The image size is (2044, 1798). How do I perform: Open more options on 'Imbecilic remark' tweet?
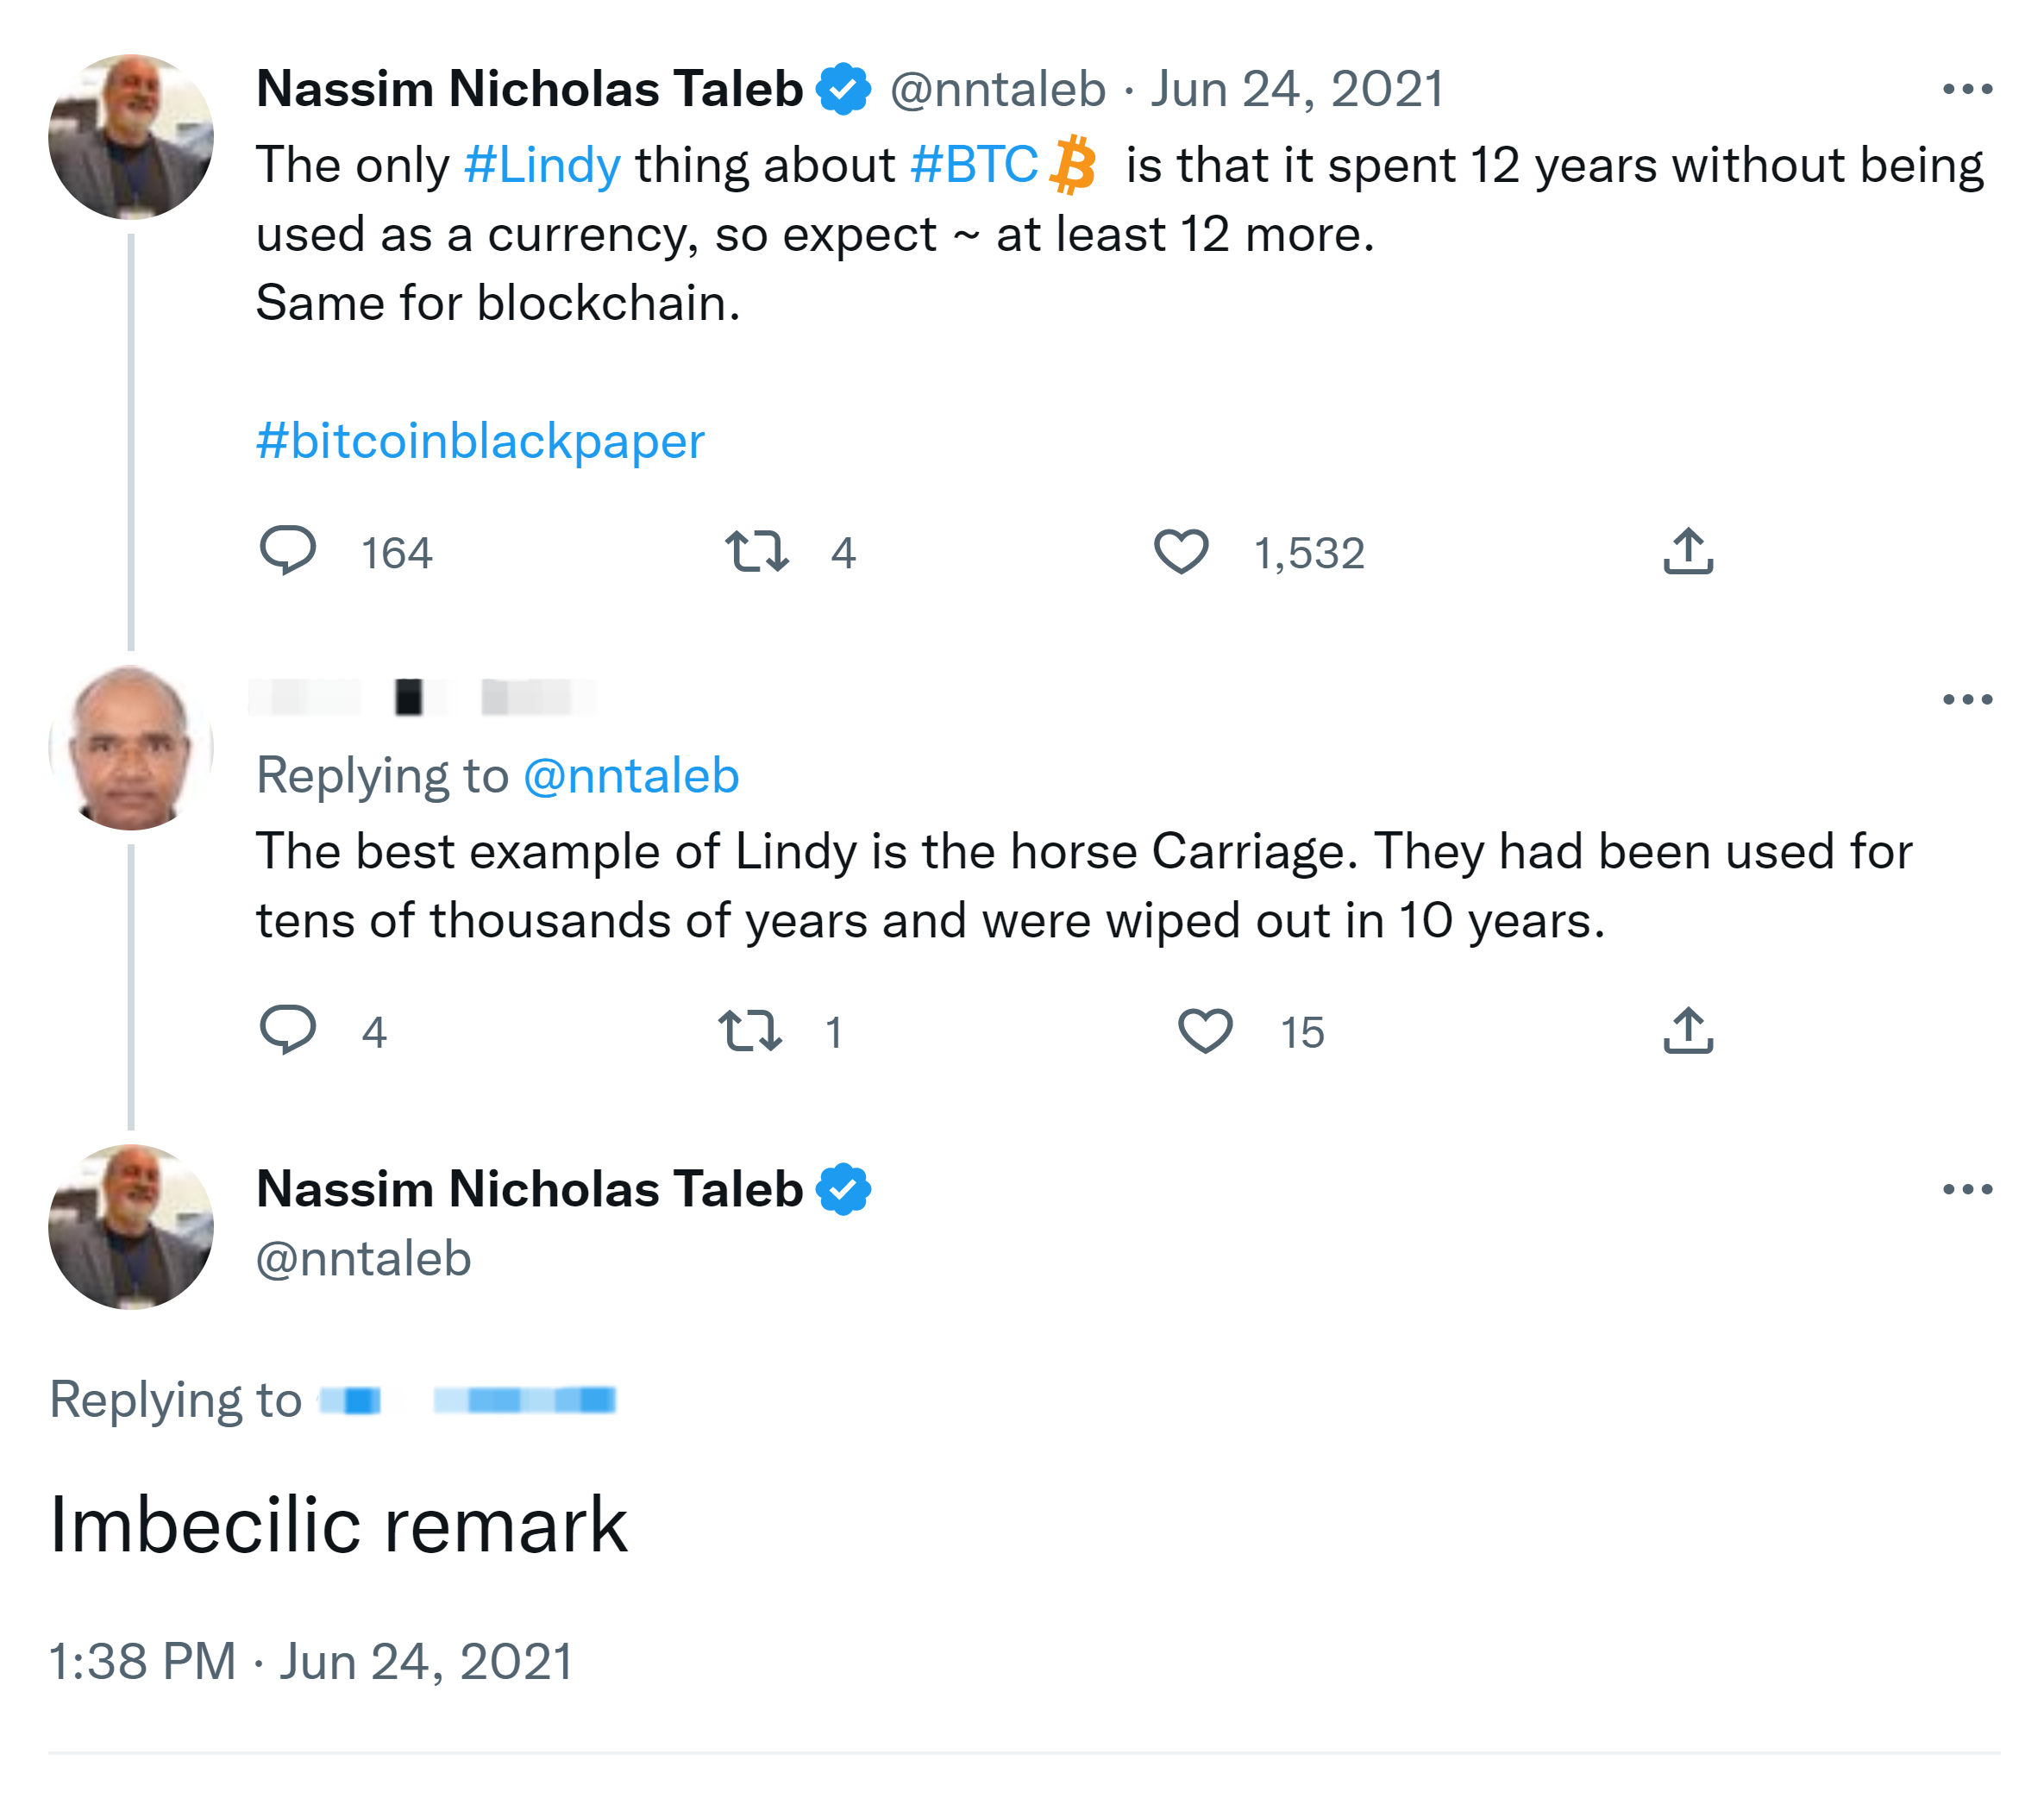point(1967,1189)
